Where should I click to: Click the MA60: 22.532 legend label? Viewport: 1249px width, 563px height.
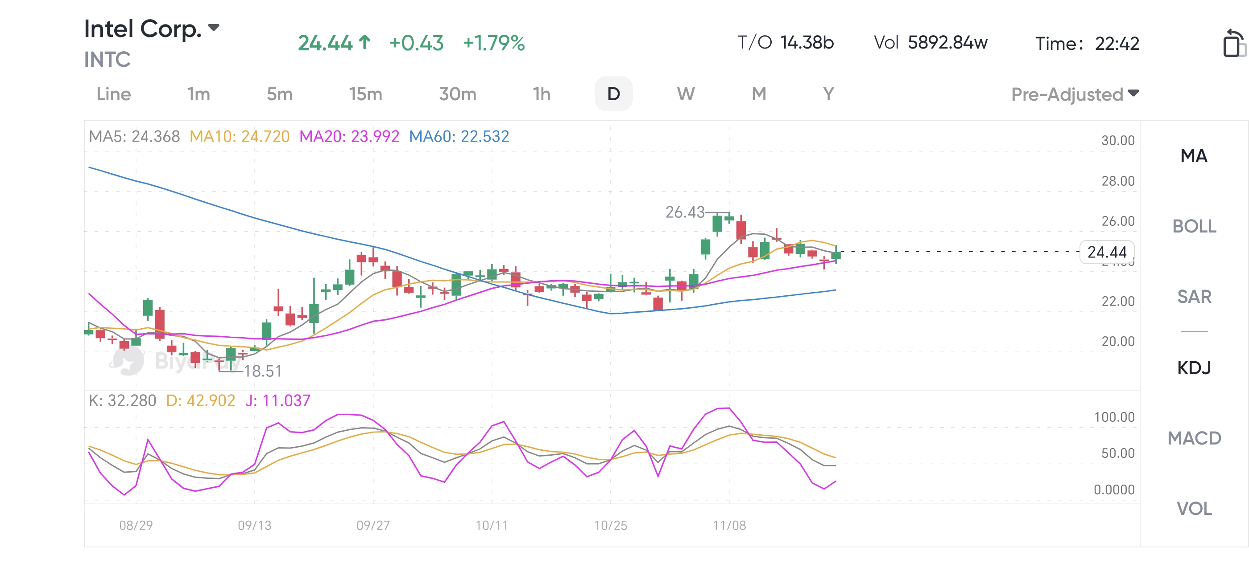[459, 136]
